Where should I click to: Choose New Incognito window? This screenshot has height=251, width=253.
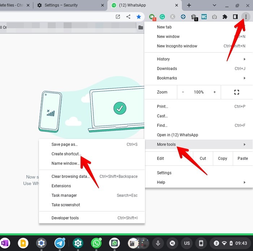pos(198,46)
